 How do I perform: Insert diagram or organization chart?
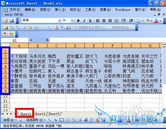91,120
